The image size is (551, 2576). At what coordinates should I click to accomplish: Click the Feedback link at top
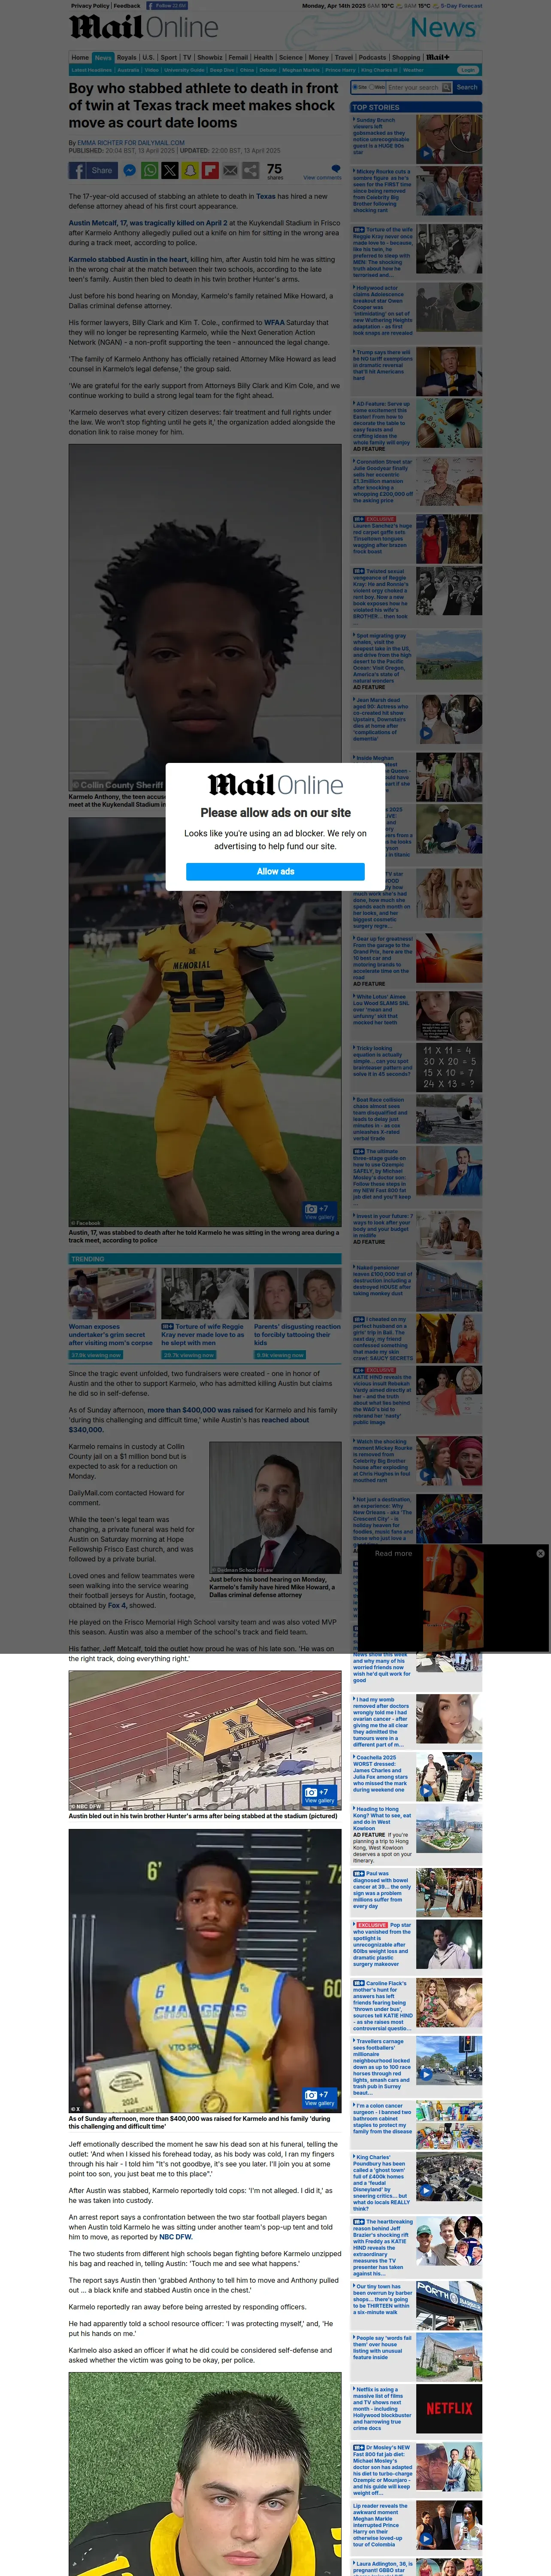(x=127, y=6)
